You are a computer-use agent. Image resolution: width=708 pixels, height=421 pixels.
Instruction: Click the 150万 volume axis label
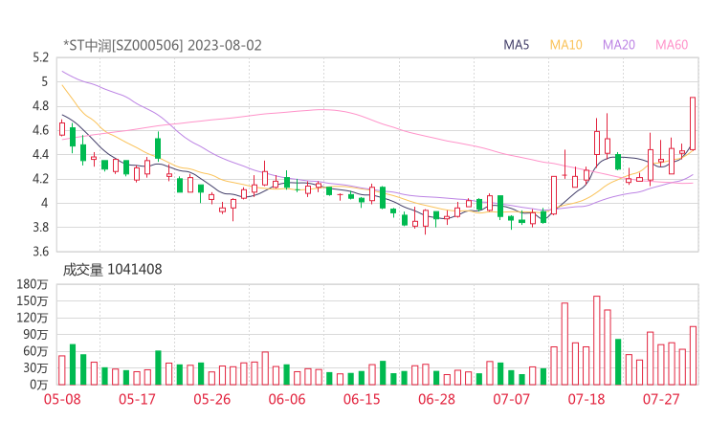pyautogui.click(x=33, y=300)
